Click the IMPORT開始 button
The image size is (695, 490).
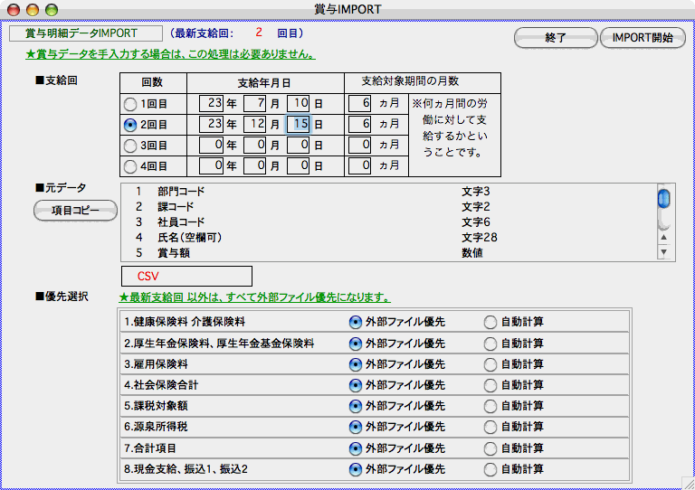(x=643, y=38)
